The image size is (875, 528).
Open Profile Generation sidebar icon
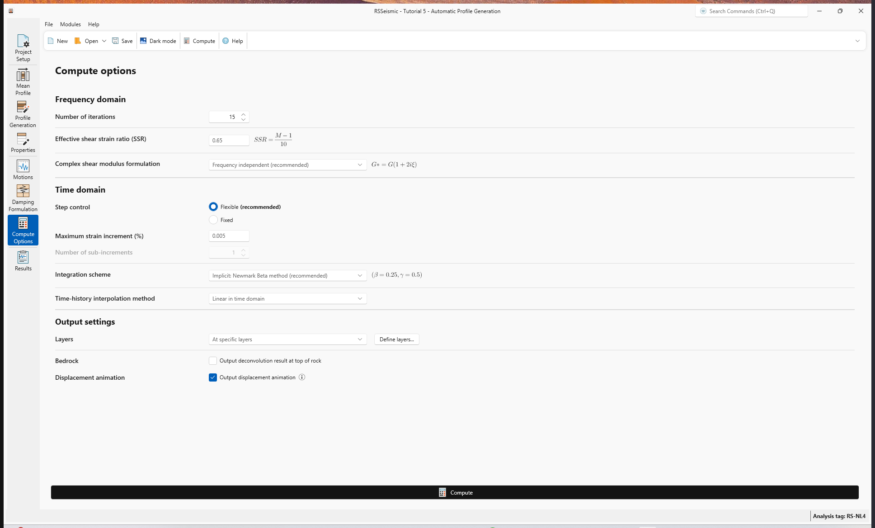23,114
